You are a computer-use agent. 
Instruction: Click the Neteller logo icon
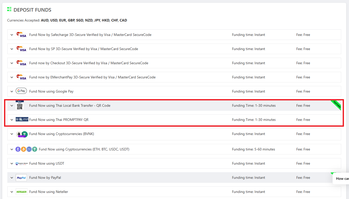click(21, 192)
